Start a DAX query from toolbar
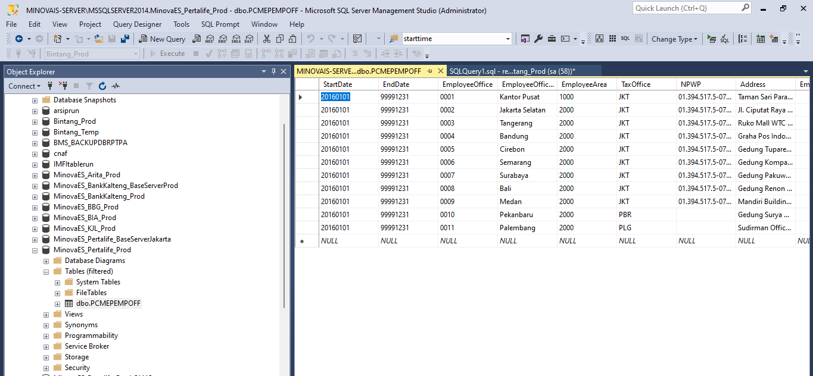The width and height of the screenshot is (813, 376). (x=248, y=39)
